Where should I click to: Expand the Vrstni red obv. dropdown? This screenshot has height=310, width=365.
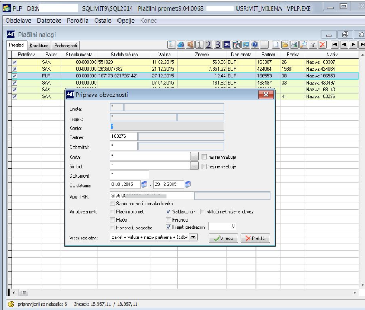pos(194,237)
